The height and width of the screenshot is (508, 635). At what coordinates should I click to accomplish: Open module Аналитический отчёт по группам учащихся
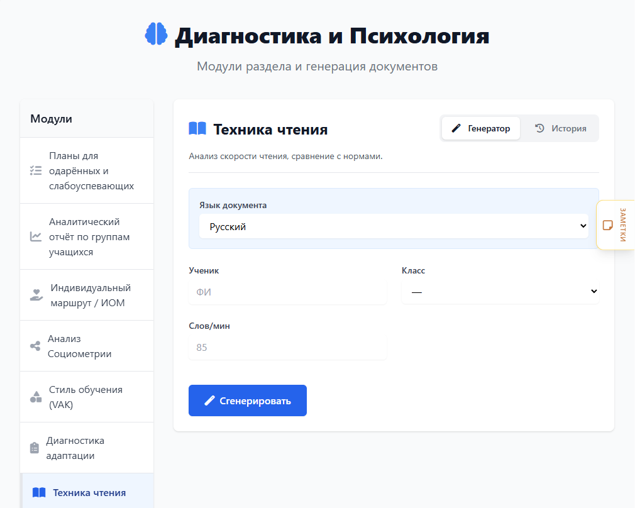(x=87, y=236)
